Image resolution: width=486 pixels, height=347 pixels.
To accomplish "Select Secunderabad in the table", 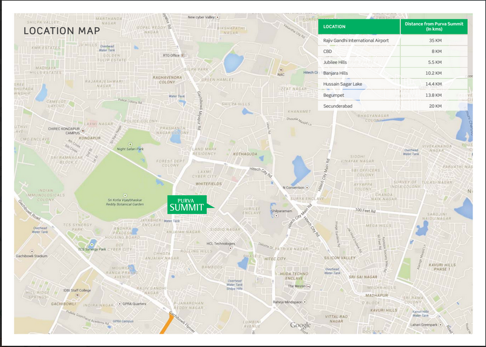I will [x=337, y=106].
